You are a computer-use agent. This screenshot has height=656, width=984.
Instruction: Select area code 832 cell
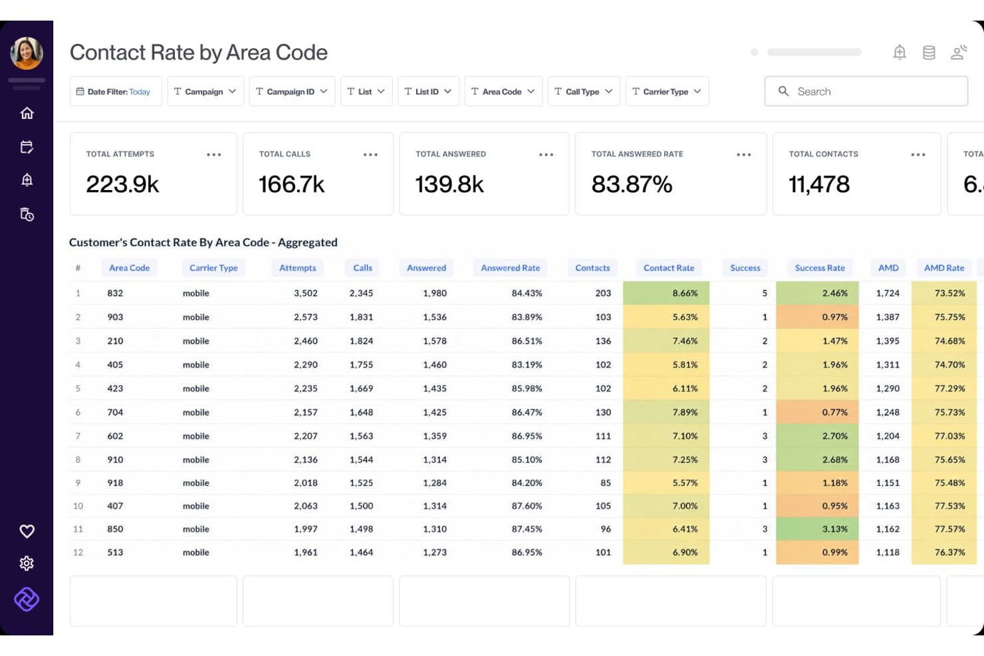click(x=115, y=293)
